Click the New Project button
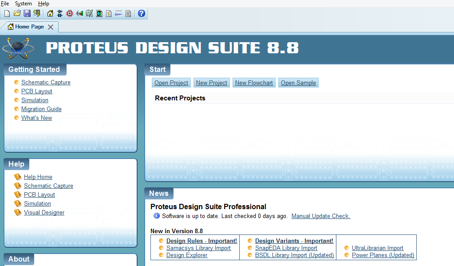 tap(212, 83)
